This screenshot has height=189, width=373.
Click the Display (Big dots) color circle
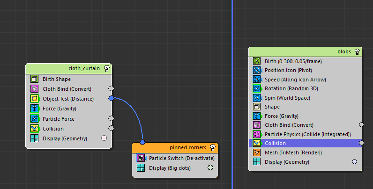(x=210, y=167)
